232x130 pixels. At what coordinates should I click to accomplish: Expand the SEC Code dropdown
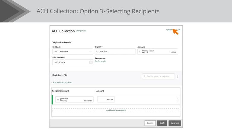72,51
